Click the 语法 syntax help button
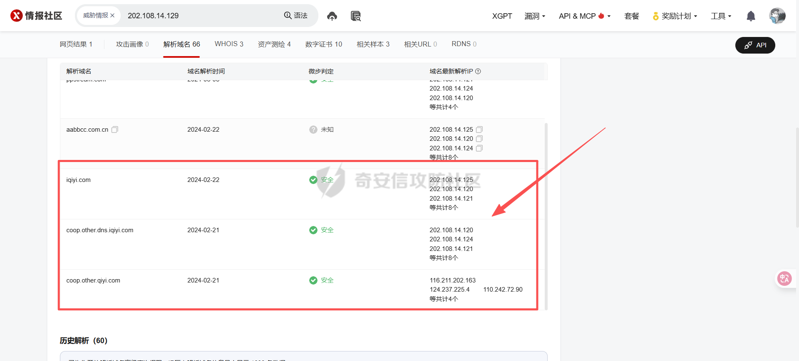799x361 pixels. pos(296,16)
